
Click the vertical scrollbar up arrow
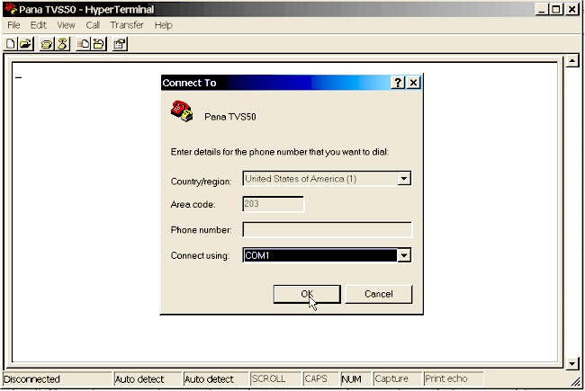pyautogui.click(x=571, y=62)
